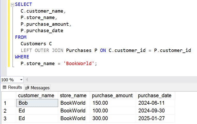This screenshot has width=197, height=124.
Task: Click the 300.00 purchase amount cell
Action: click(x=112, y=118)
